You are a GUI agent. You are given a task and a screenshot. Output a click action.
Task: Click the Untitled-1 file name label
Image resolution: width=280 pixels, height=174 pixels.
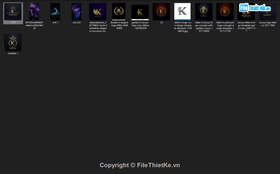pos(13,53)
